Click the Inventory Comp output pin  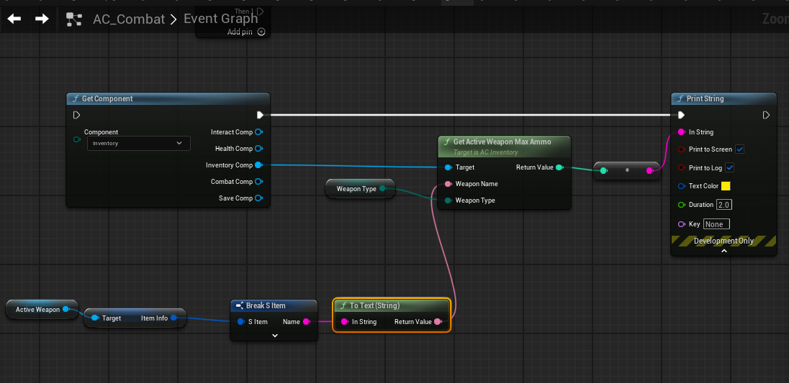[258, 165]
